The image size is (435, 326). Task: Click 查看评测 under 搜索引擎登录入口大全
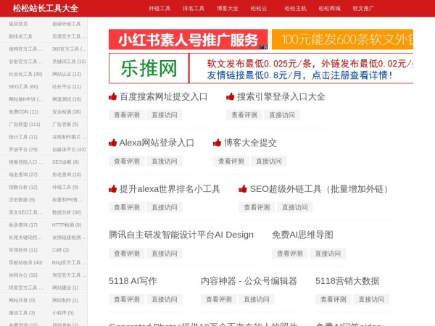(244, 115)
